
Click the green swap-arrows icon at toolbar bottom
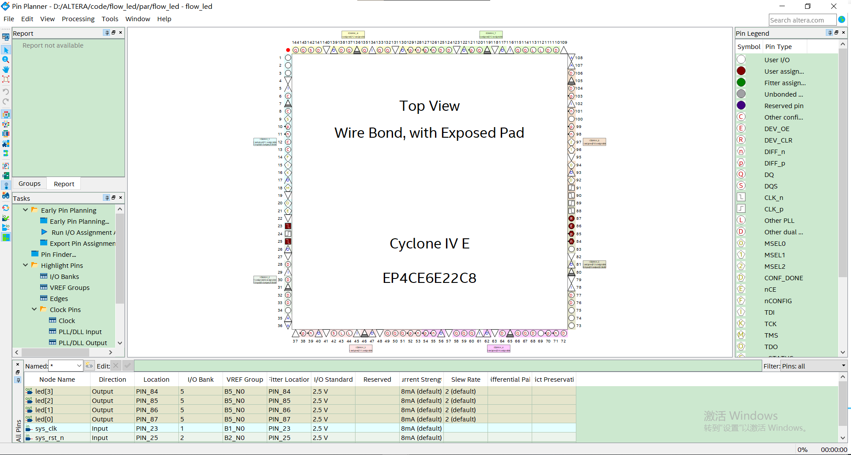(6, 237)
